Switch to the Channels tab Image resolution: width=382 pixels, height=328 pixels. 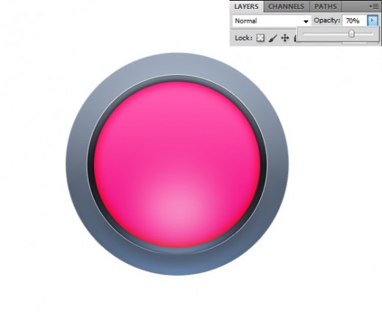[x=286, y=7]
